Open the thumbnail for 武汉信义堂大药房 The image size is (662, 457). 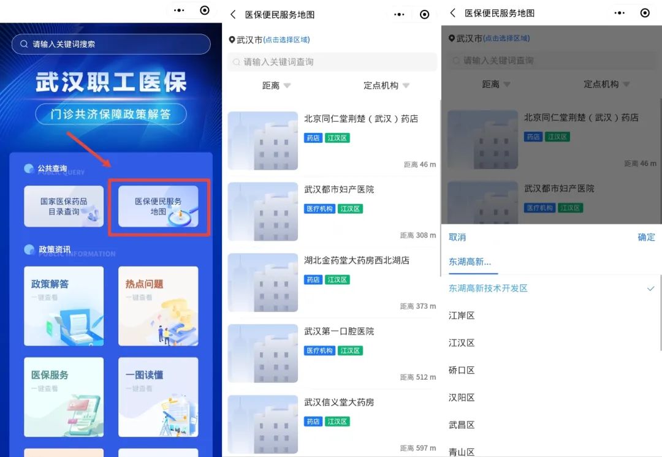pyautogui.click(x=262, y=424)
